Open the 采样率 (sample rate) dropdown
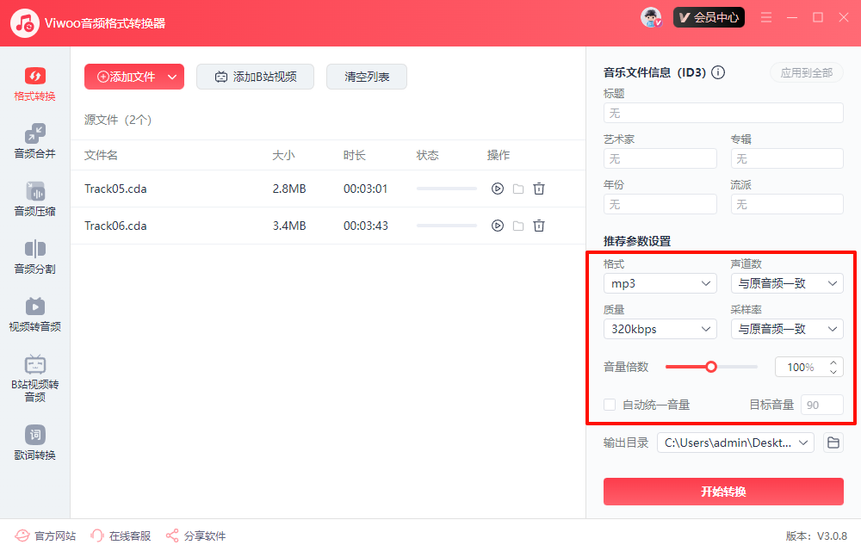 pyautogui.click(x=786, y=328)
